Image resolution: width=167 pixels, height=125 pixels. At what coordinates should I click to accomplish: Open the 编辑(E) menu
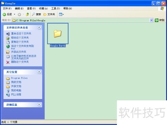pyautogui.click(x=19, y=8)
